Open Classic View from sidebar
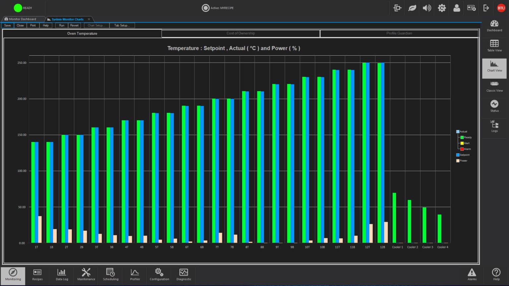This screenshot has width=509, height=286. pos(494,86)
